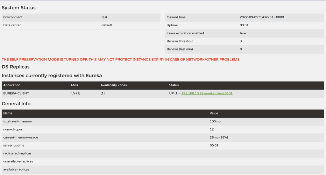
Task: Click the num-of-cpus row
Action: tap(163, 129)
